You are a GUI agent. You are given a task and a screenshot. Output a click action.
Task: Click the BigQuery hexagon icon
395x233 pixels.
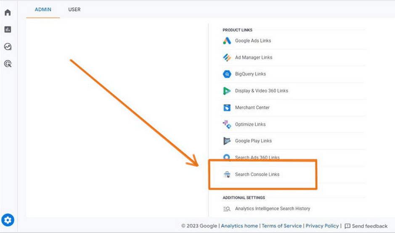(227, 74)
